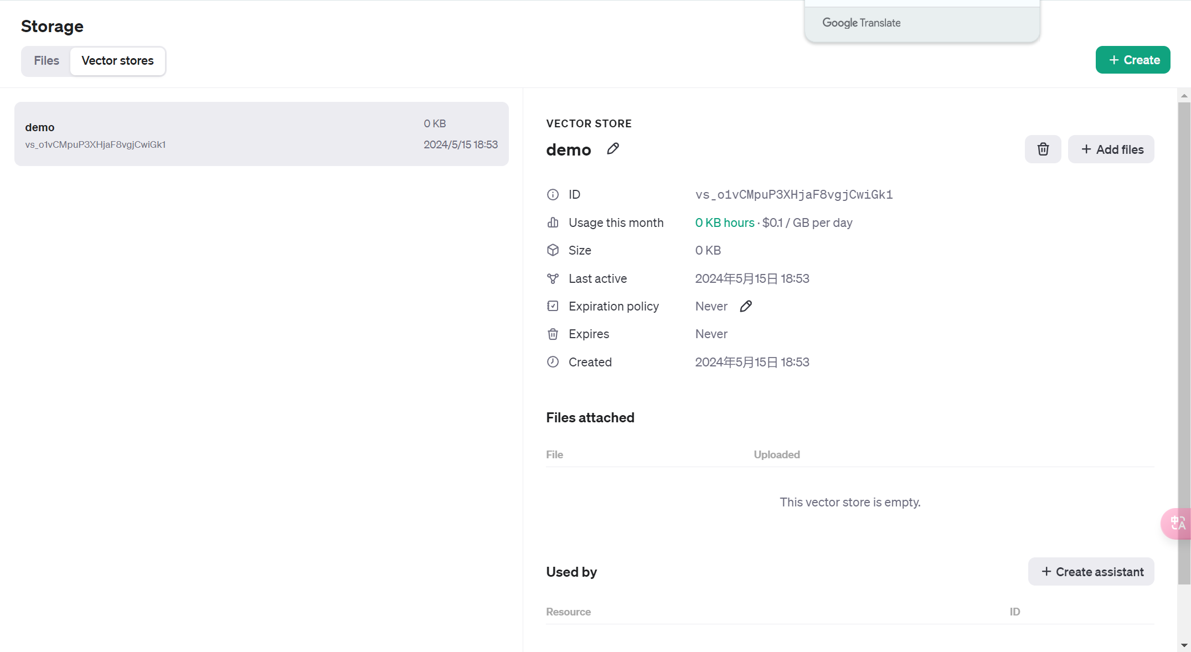Click the scrollbar down arrow
Image resolution: width=1191 pixels, height=652 pixels.
[1184, 645]
